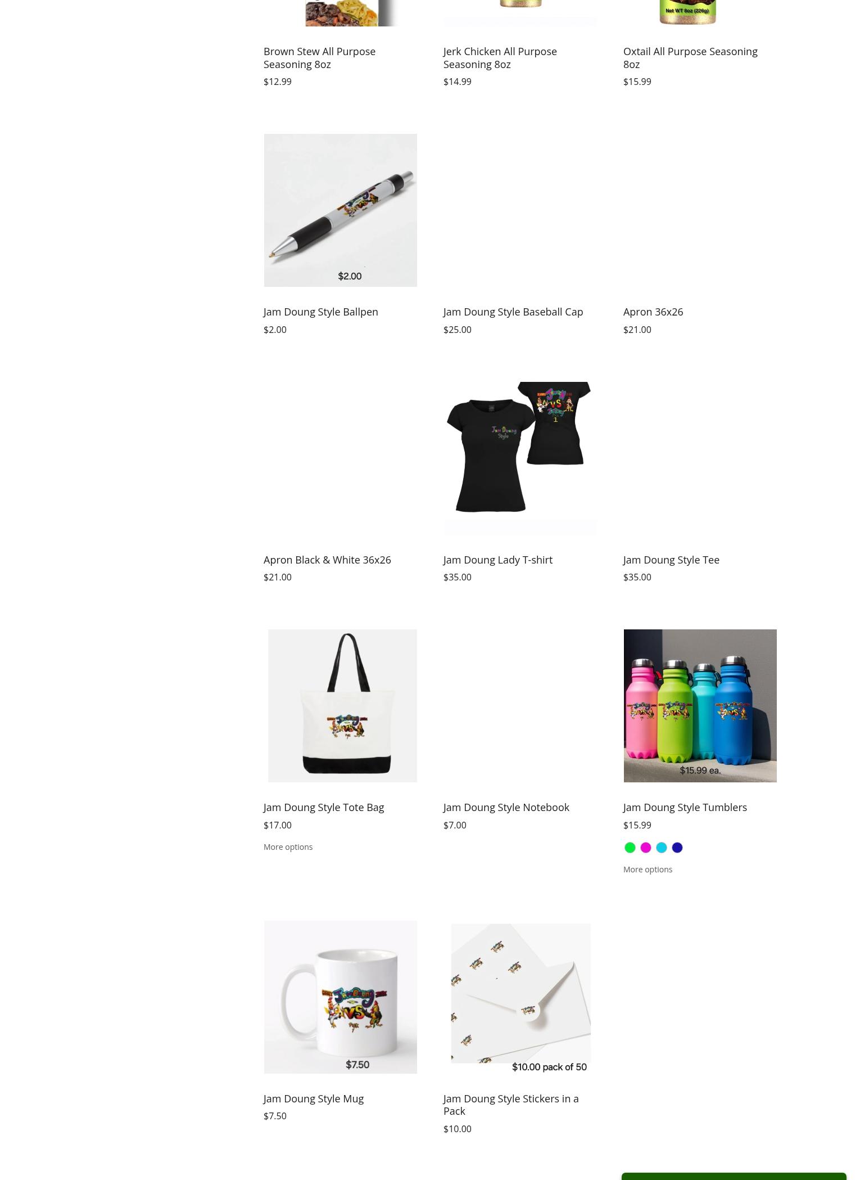Open Jam Doung Style Baseball Cap title
860x1180 pixels.
tap(513, 312)
